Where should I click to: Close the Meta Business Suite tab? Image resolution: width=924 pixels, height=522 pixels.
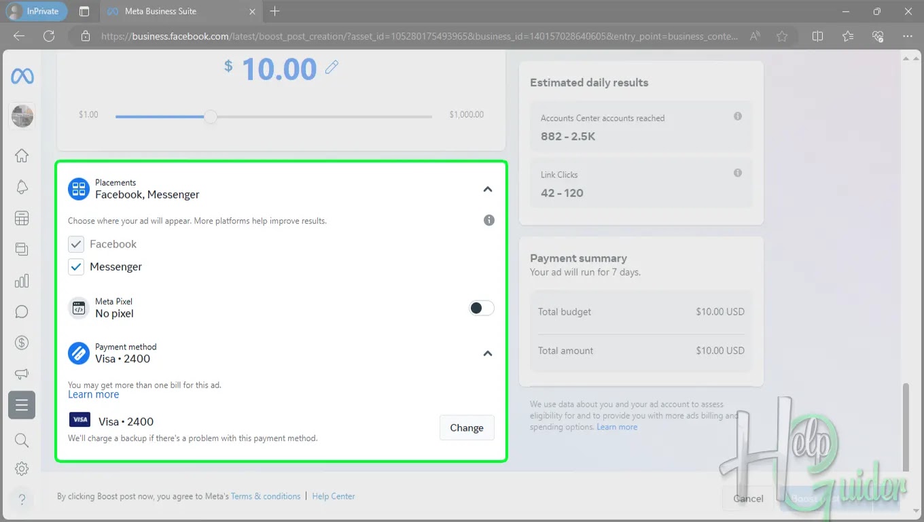tap(252, 12)
